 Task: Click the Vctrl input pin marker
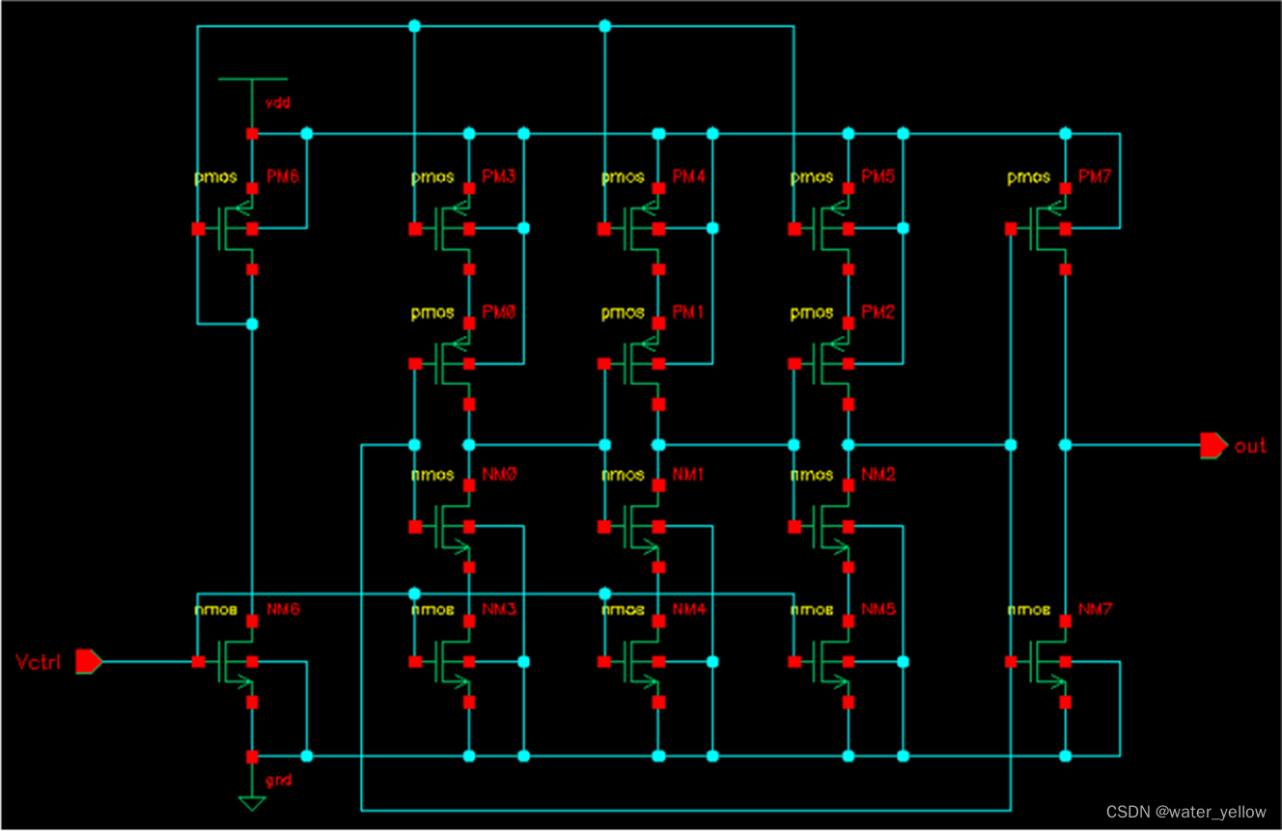point(89,661)
